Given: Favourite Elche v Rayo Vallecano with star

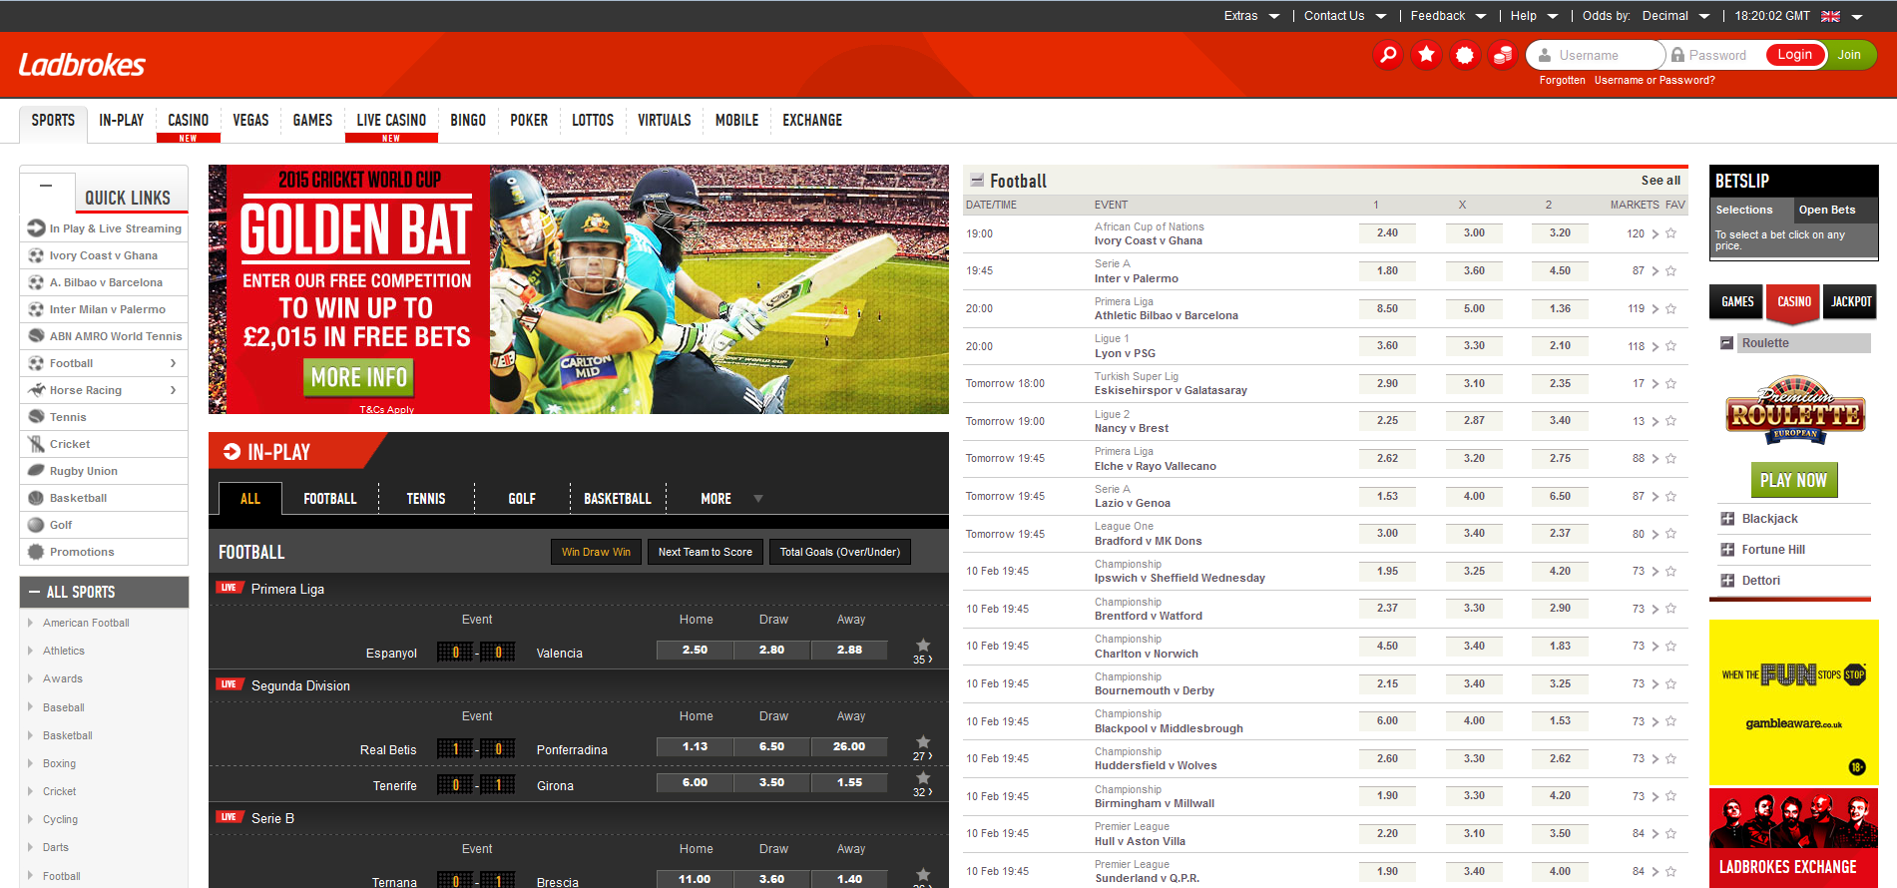Looking at the screenshot, I should (x=1670, y=459).
